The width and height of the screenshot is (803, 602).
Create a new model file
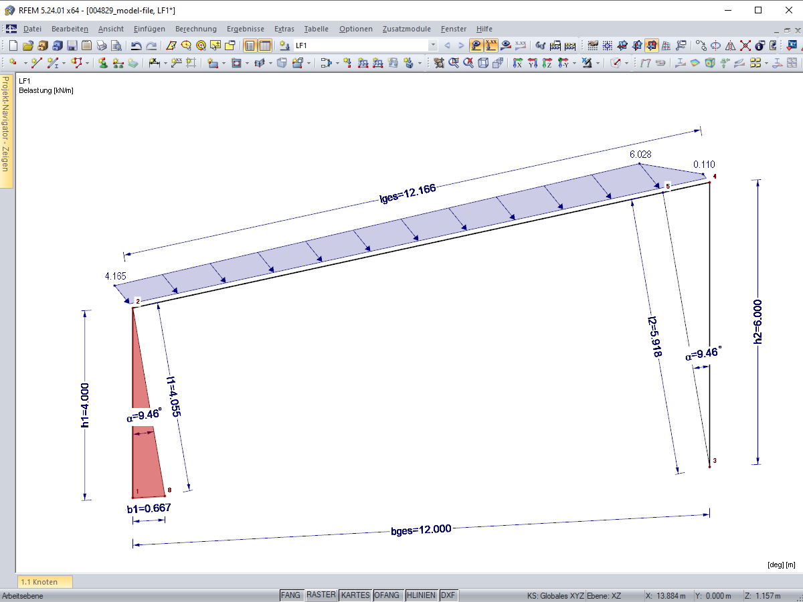click(13, 45)
